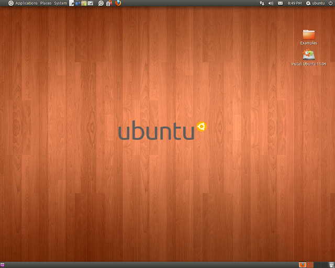Launch Firefox from the top panel
Viewport: 335px width, 268px height.
(118, 3)
